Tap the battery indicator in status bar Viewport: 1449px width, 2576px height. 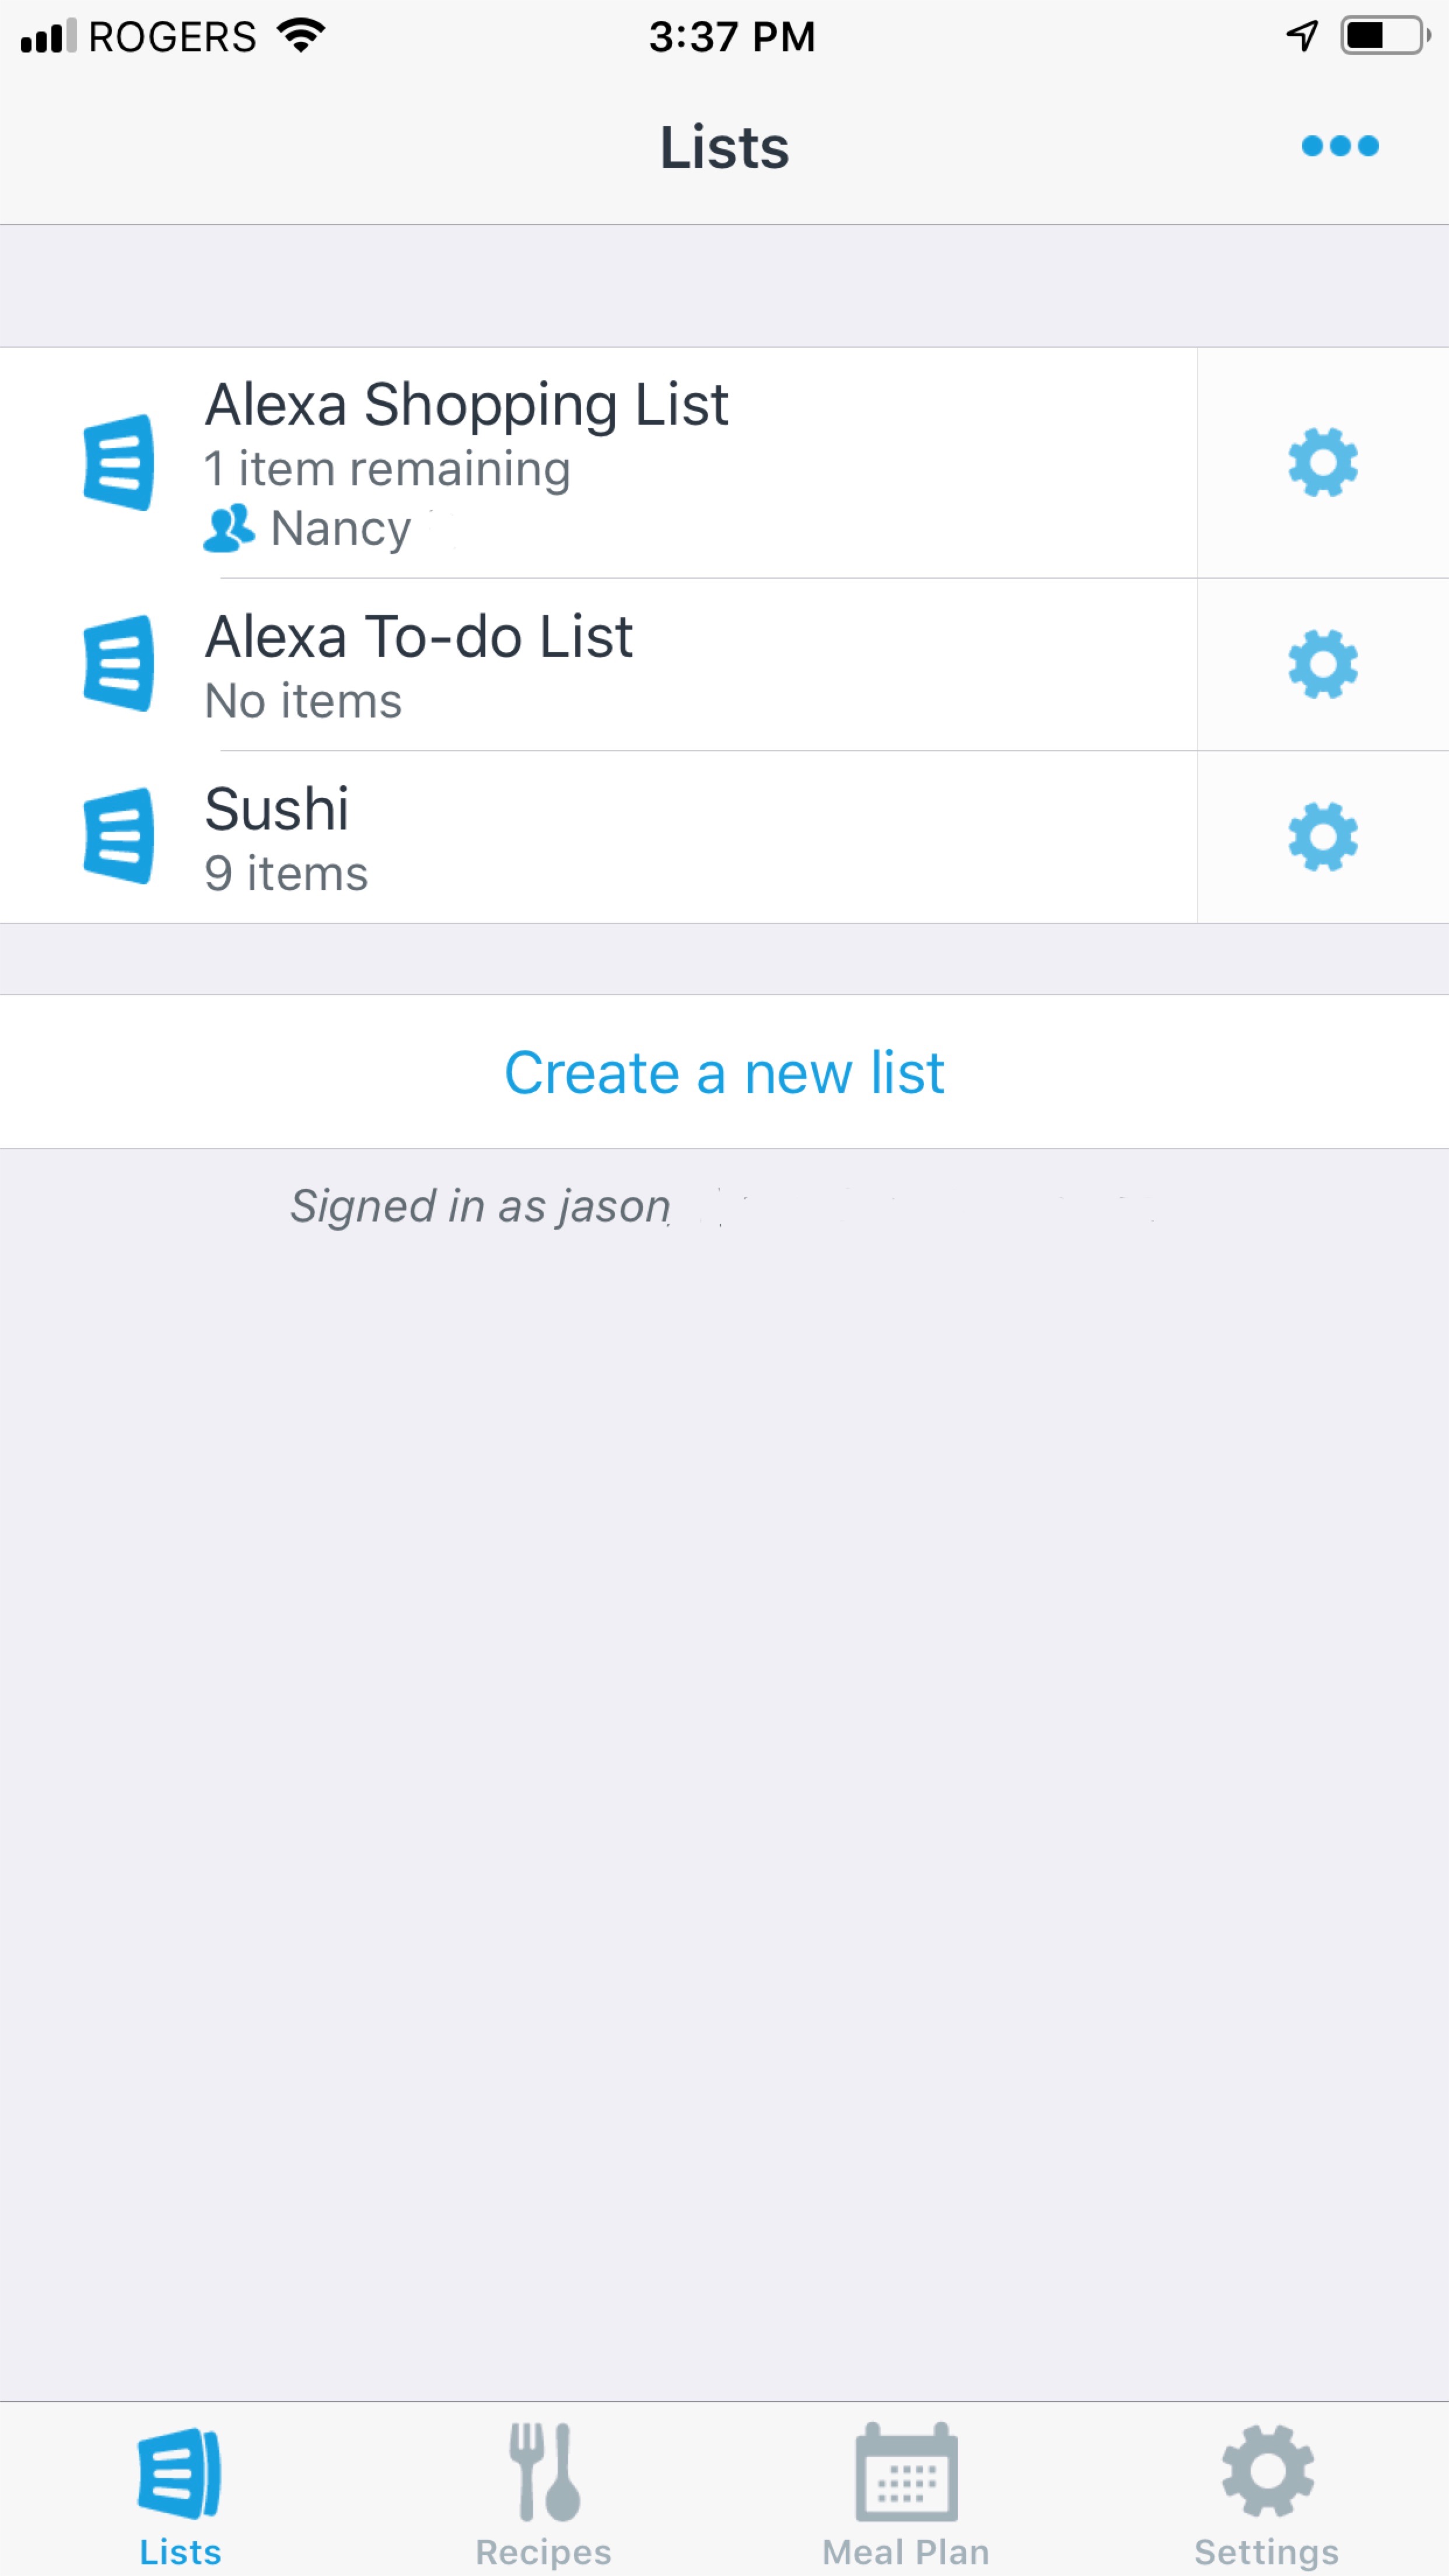(x=1384, y=36)
